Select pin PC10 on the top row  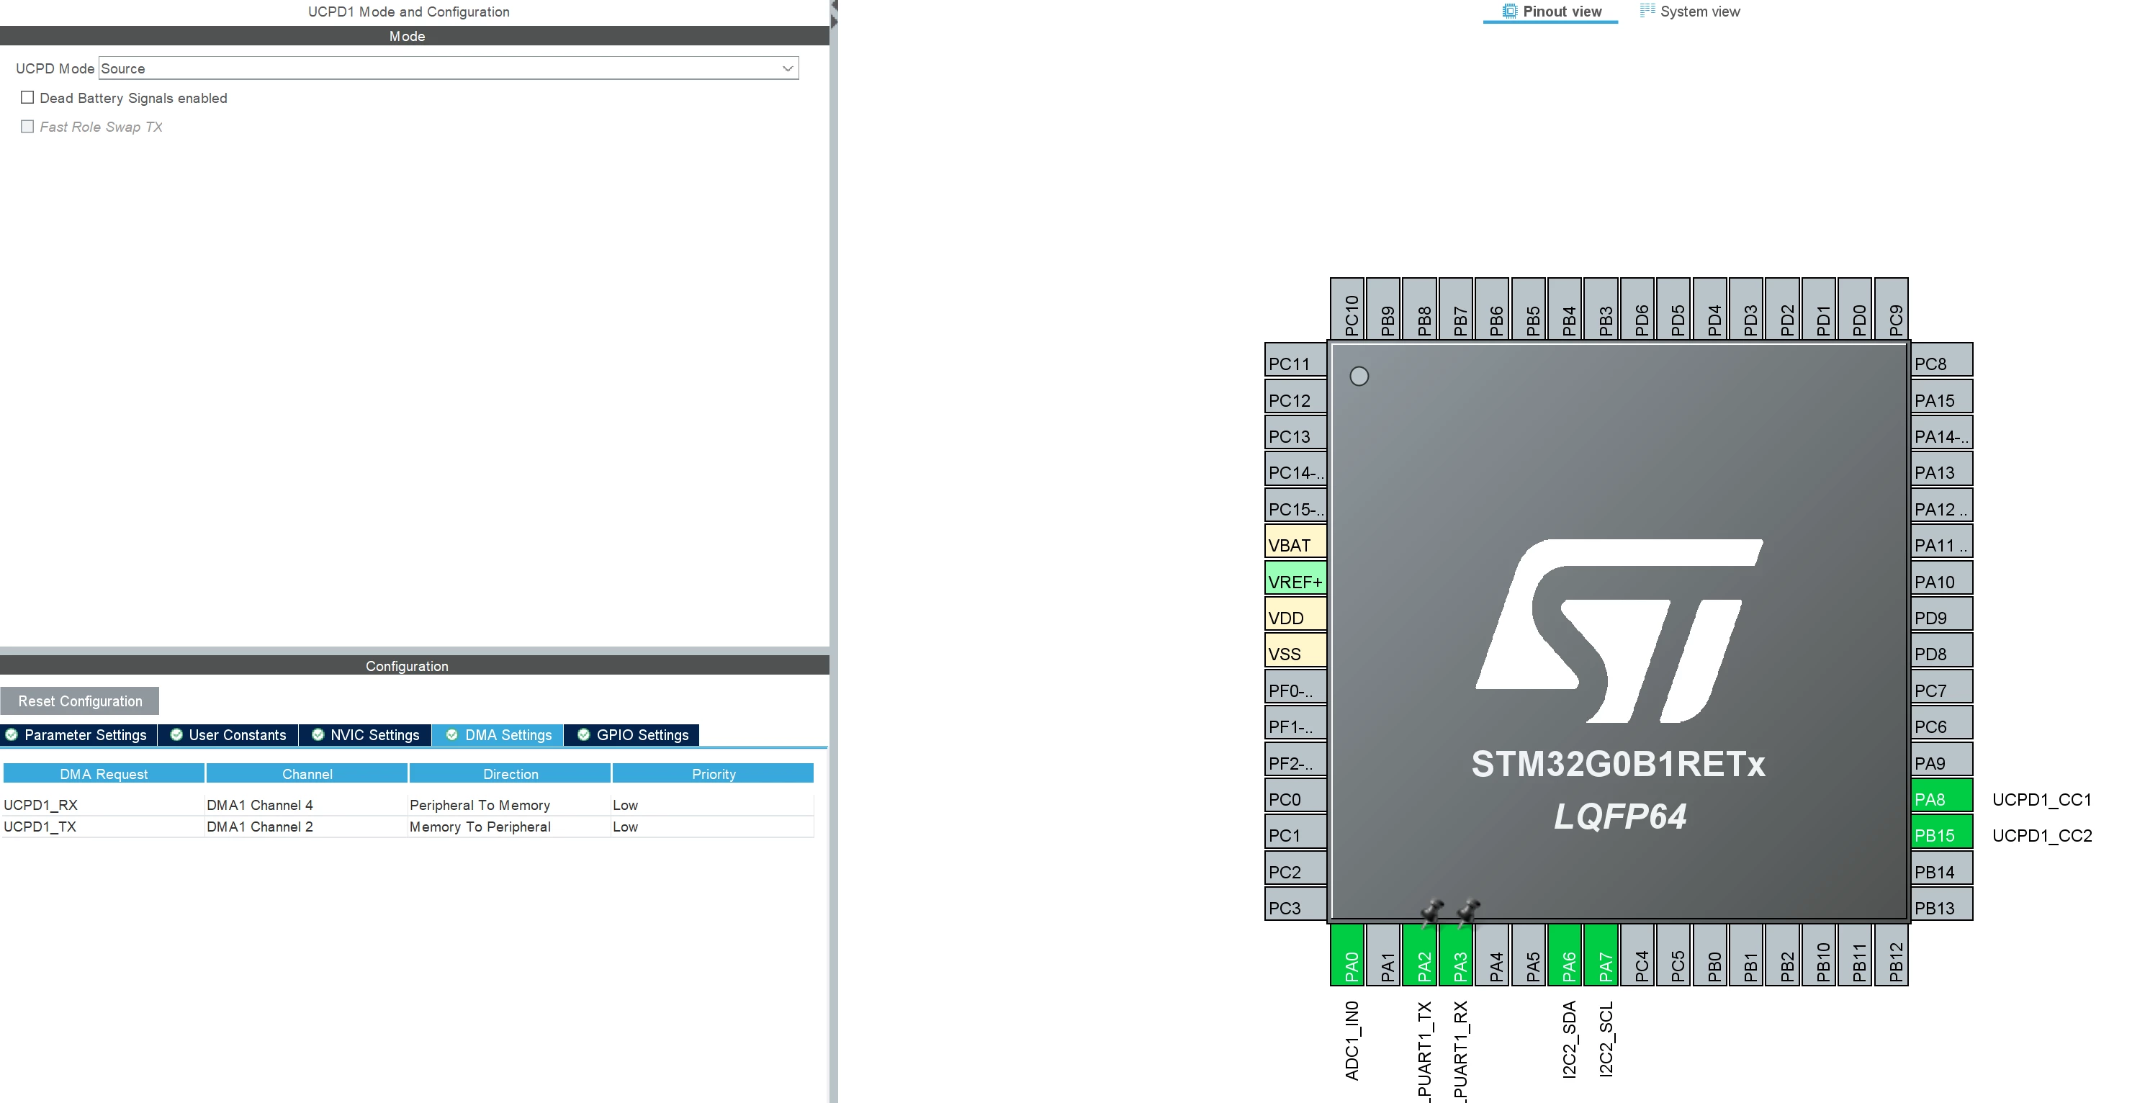(x=1347, y=309)
